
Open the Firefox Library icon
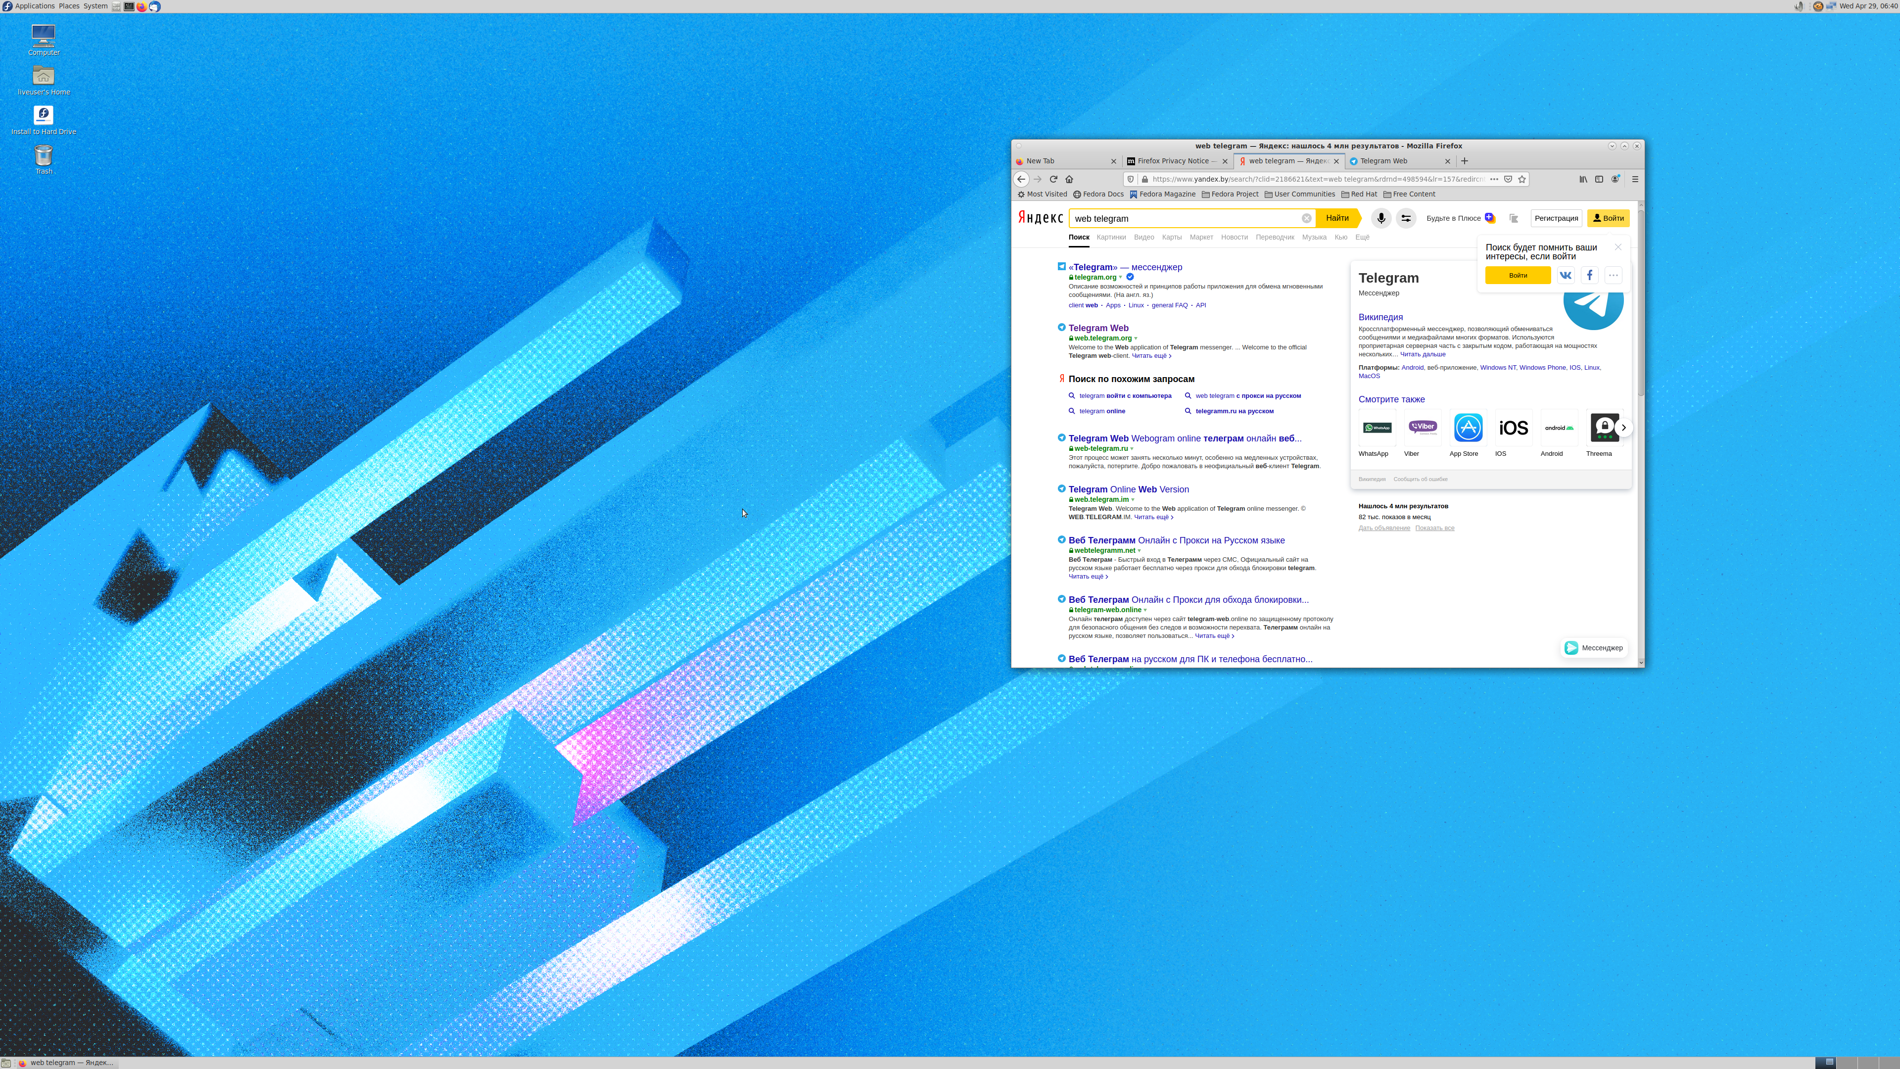1583,179
